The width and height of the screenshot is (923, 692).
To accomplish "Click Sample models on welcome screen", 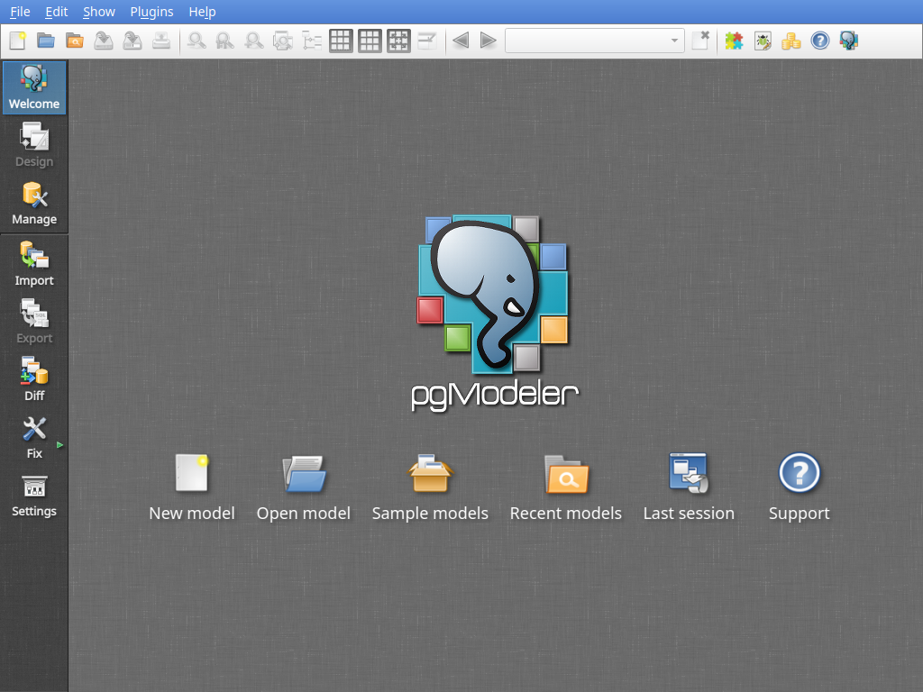I will click(430, 487).
